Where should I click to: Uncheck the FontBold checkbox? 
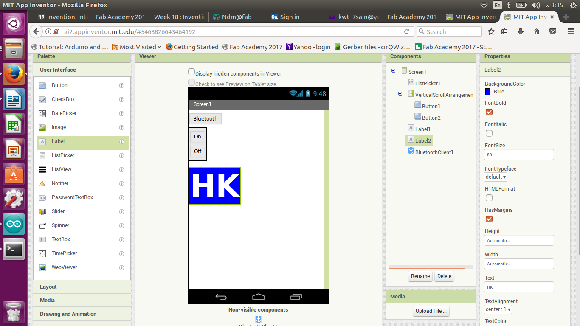point(489,112)
